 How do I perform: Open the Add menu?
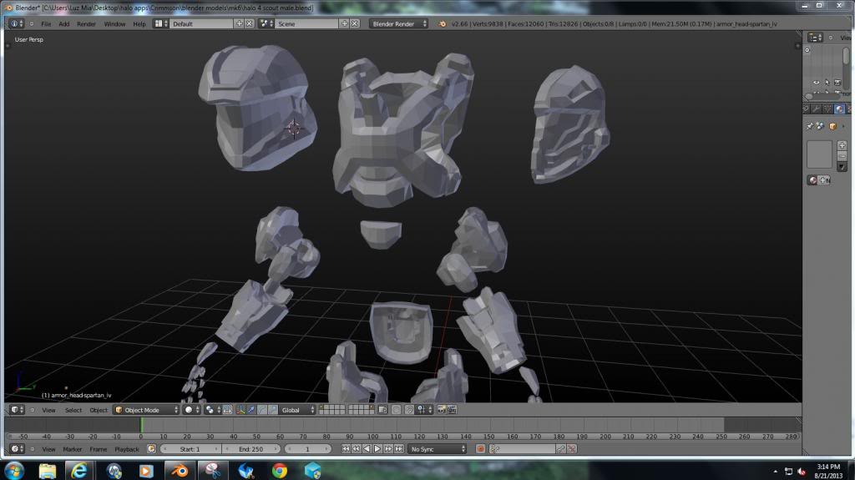coord(63,24)
